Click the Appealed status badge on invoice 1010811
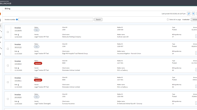The image size is (197, 110). click(38, 80)
